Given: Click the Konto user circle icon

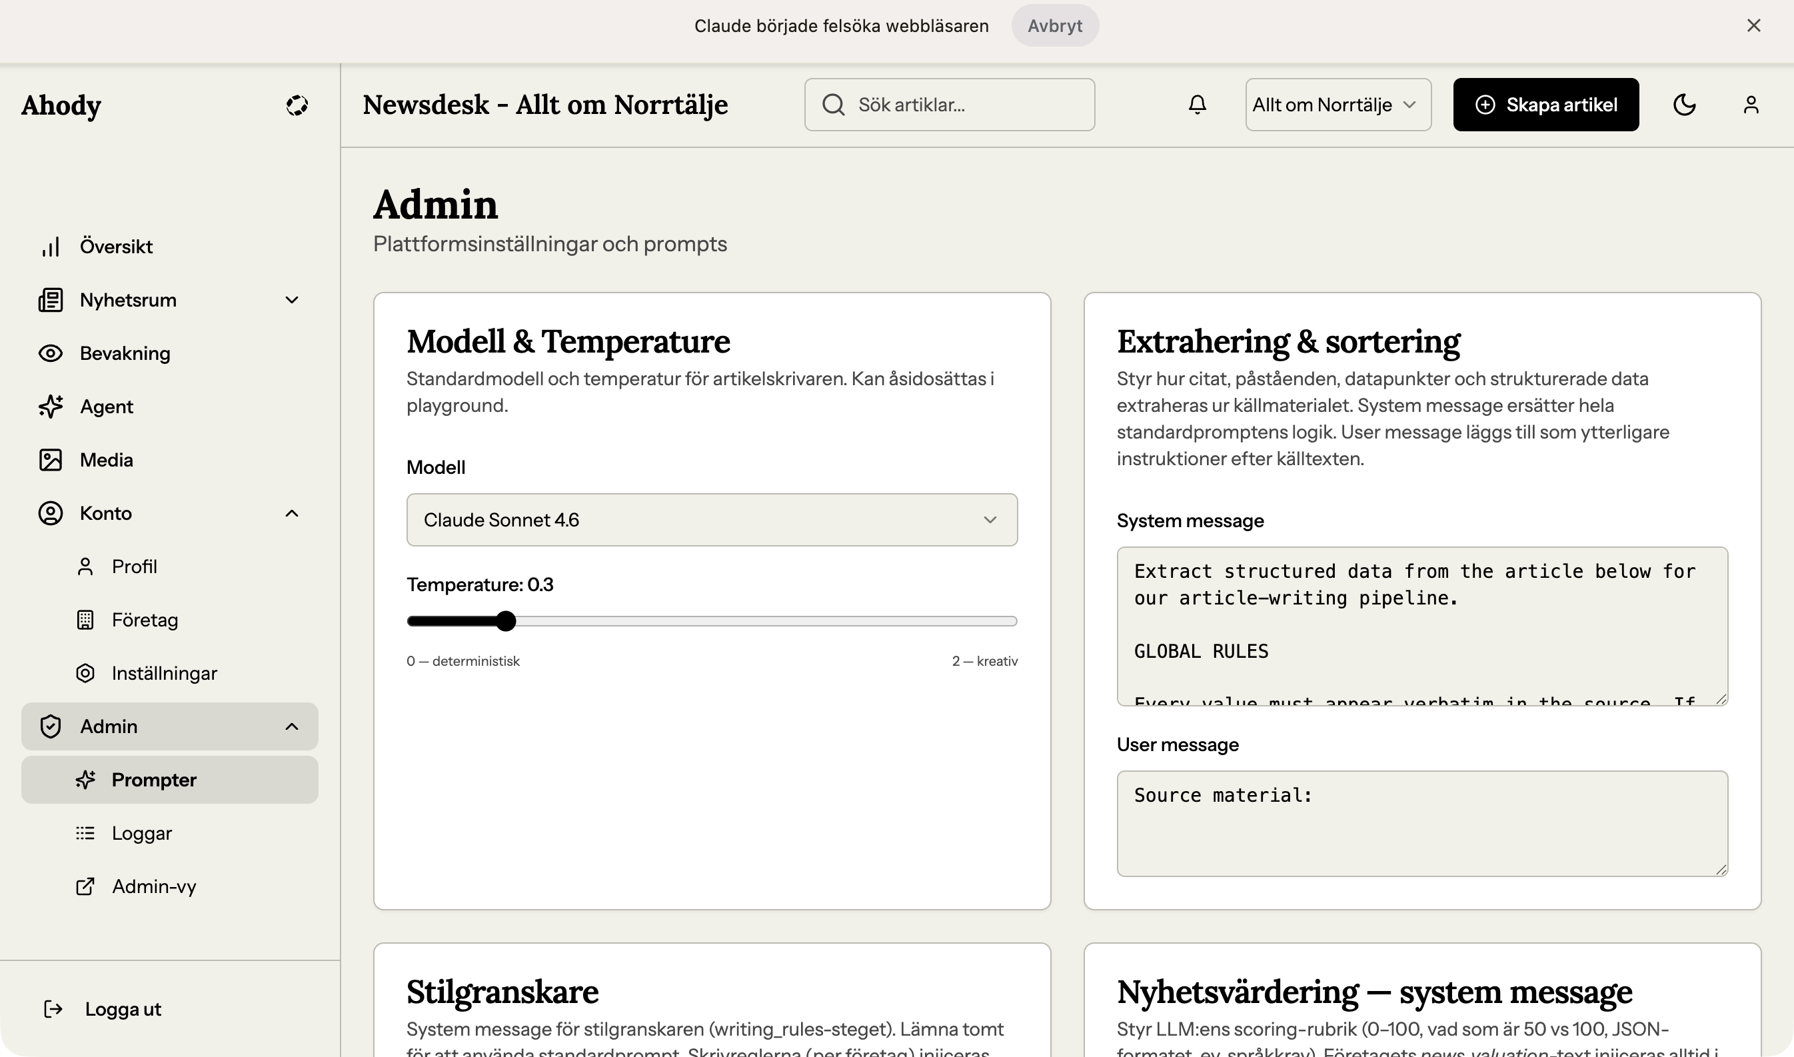Looking at the screenshot, I should click(51, 514).
